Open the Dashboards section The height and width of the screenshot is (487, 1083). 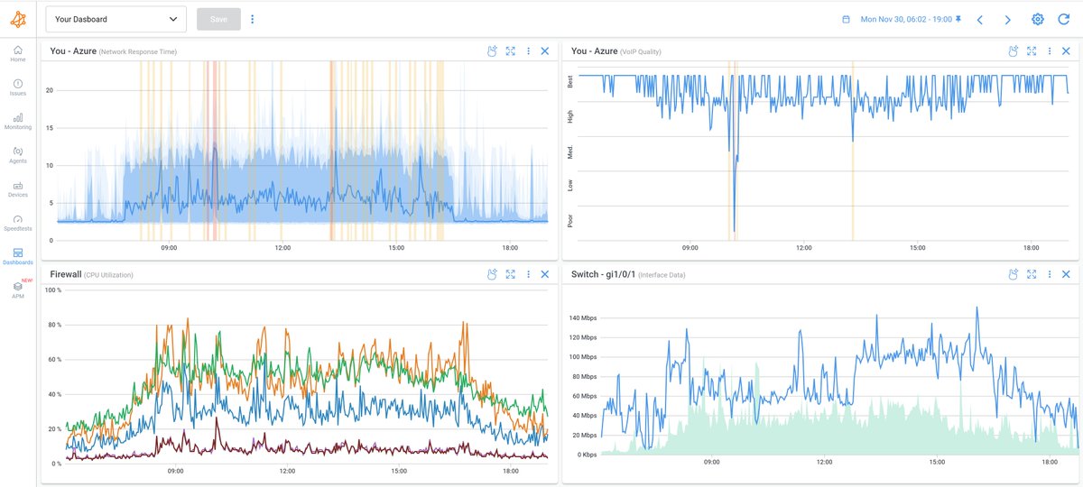pos(18,256)
